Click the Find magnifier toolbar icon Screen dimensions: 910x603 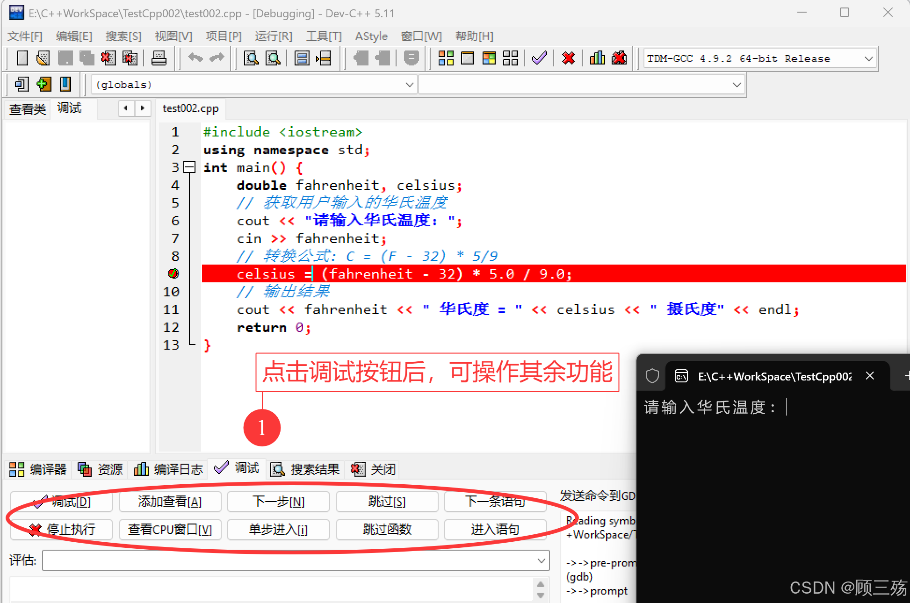[x=251, y=58]
